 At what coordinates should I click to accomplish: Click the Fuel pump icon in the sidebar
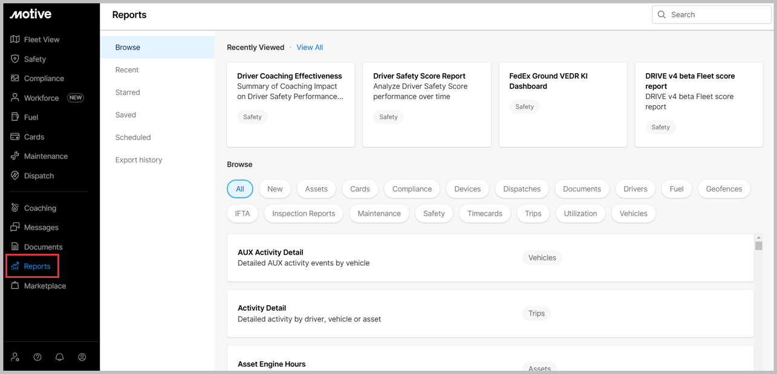(15, 117)
